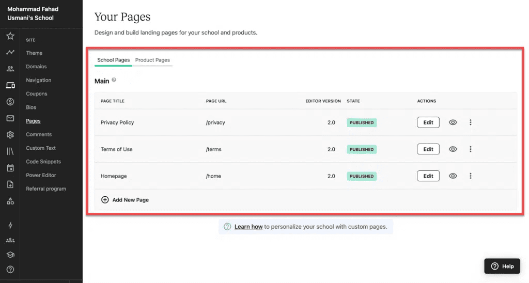
Task: Click the STATE column header
Action: pyautogui.click(x=353, y=101)
